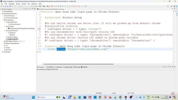Collapse the cucumber.api.cli package
This screenshot has width=178, height=100.
[x=5, y=31]
